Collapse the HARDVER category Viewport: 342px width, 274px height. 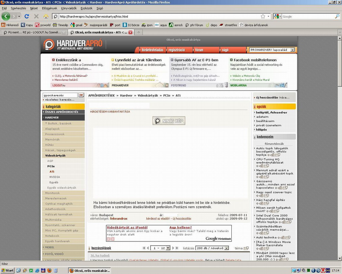click(63, 118)
